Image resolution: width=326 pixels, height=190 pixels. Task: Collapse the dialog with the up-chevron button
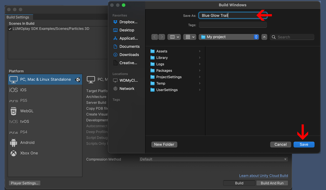(x=264, y=37)
